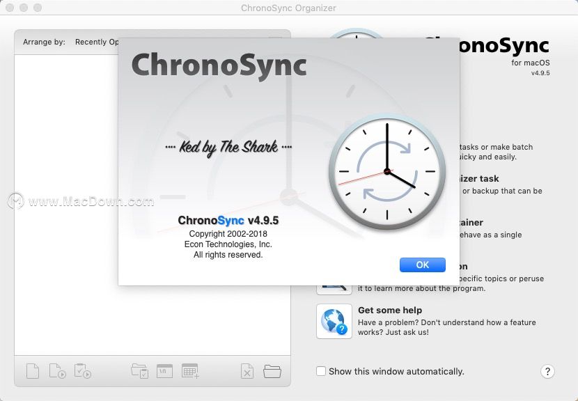Click the open folder icon in bottom toolbar
The width and height of the screenshot is (578, 401).
coord(272,371)
